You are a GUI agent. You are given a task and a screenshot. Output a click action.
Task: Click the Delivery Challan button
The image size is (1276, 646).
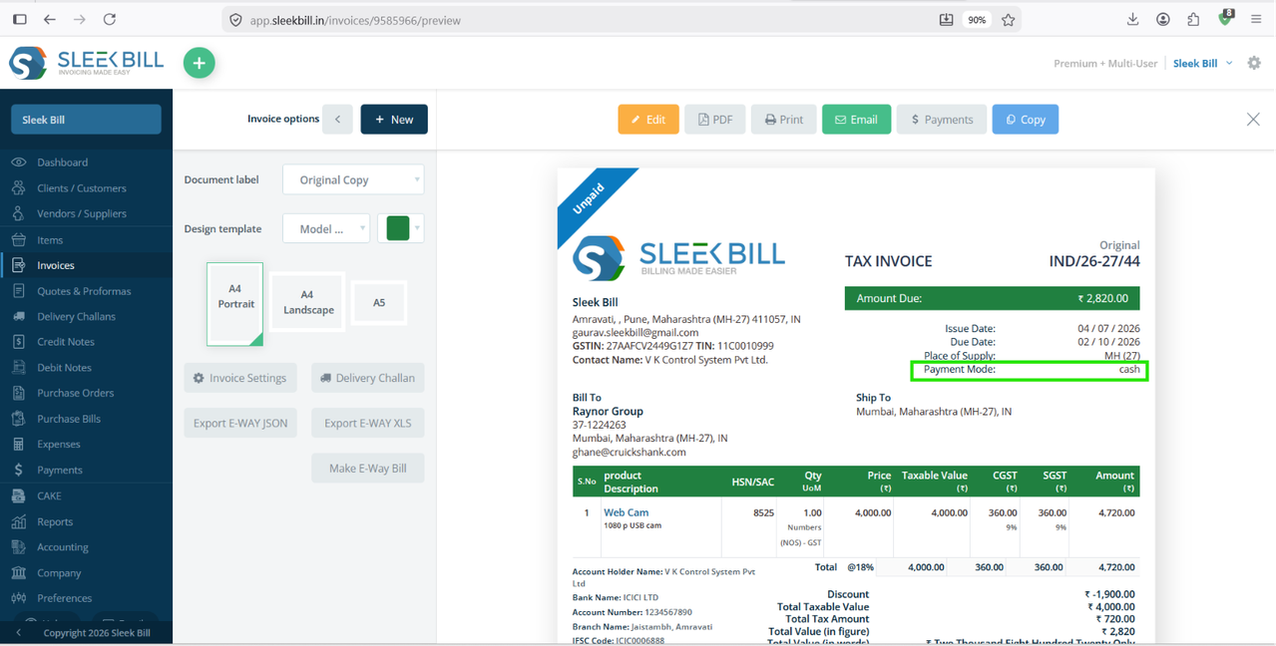[368, 378]
